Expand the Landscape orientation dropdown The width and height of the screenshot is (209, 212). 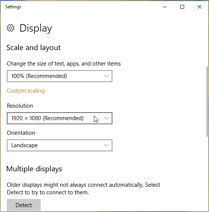tap(60, 145)
